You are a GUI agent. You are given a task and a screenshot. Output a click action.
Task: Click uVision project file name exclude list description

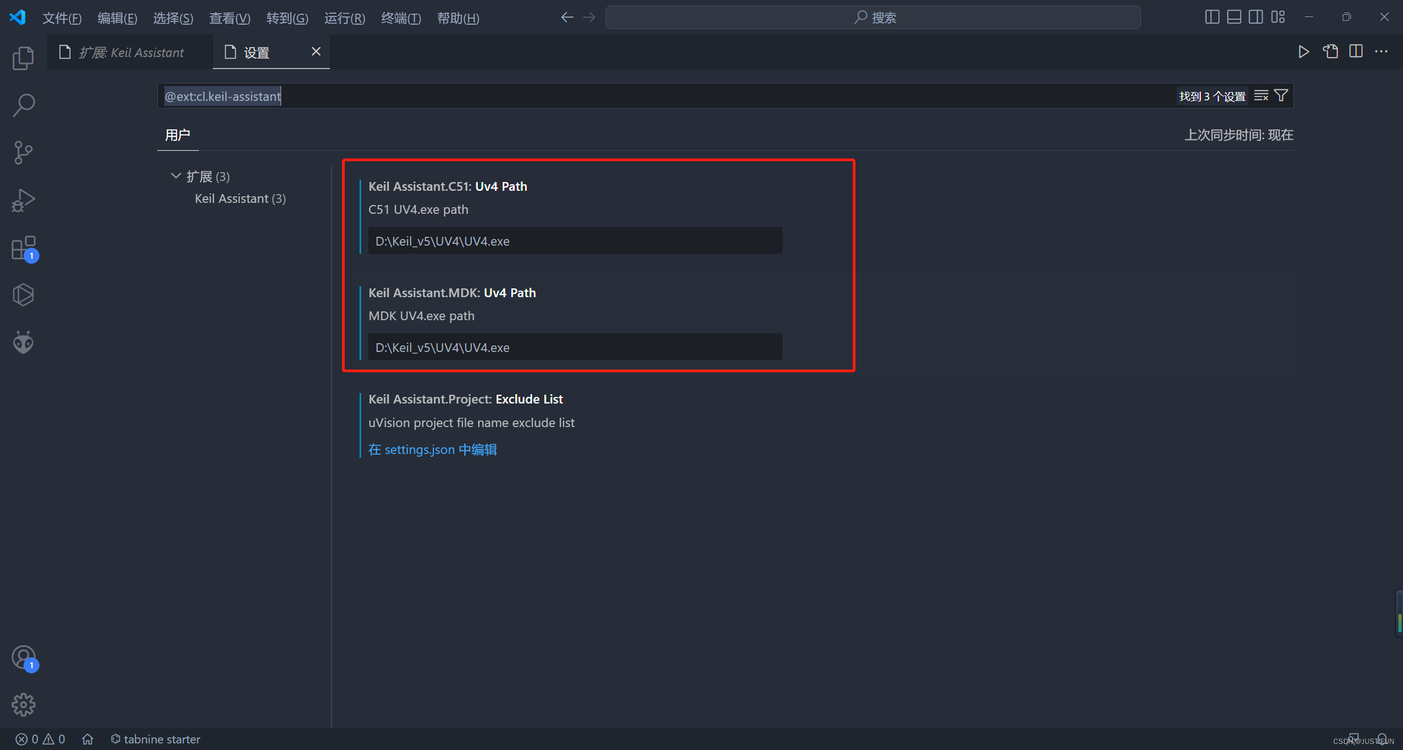[x=471, y=423]
